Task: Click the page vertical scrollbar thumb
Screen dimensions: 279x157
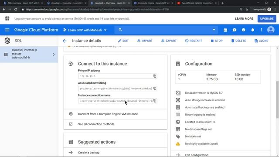Action: pos(277,99)
